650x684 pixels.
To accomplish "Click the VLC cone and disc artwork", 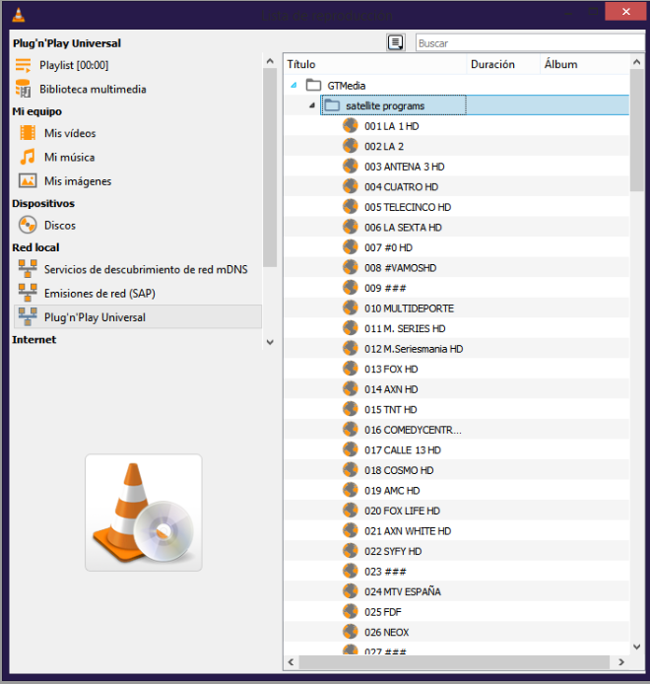I will click(x=144, y=513).
